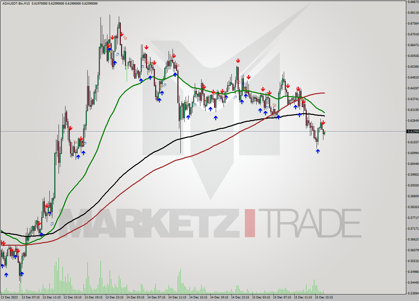Screen dimensions: 419x301
Task: Click the bottom price axis label 0.5389
Action: coord(413,293)
